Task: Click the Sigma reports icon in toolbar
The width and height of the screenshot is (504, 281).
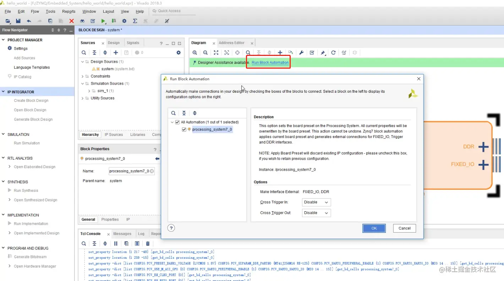Action: [135, 21]
